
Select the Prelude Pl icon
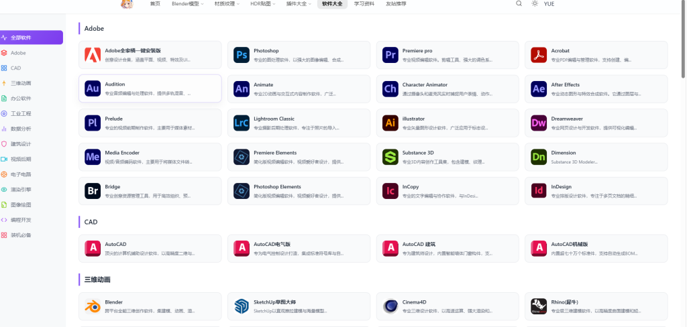pyautogui.click(x=93, y=123)
